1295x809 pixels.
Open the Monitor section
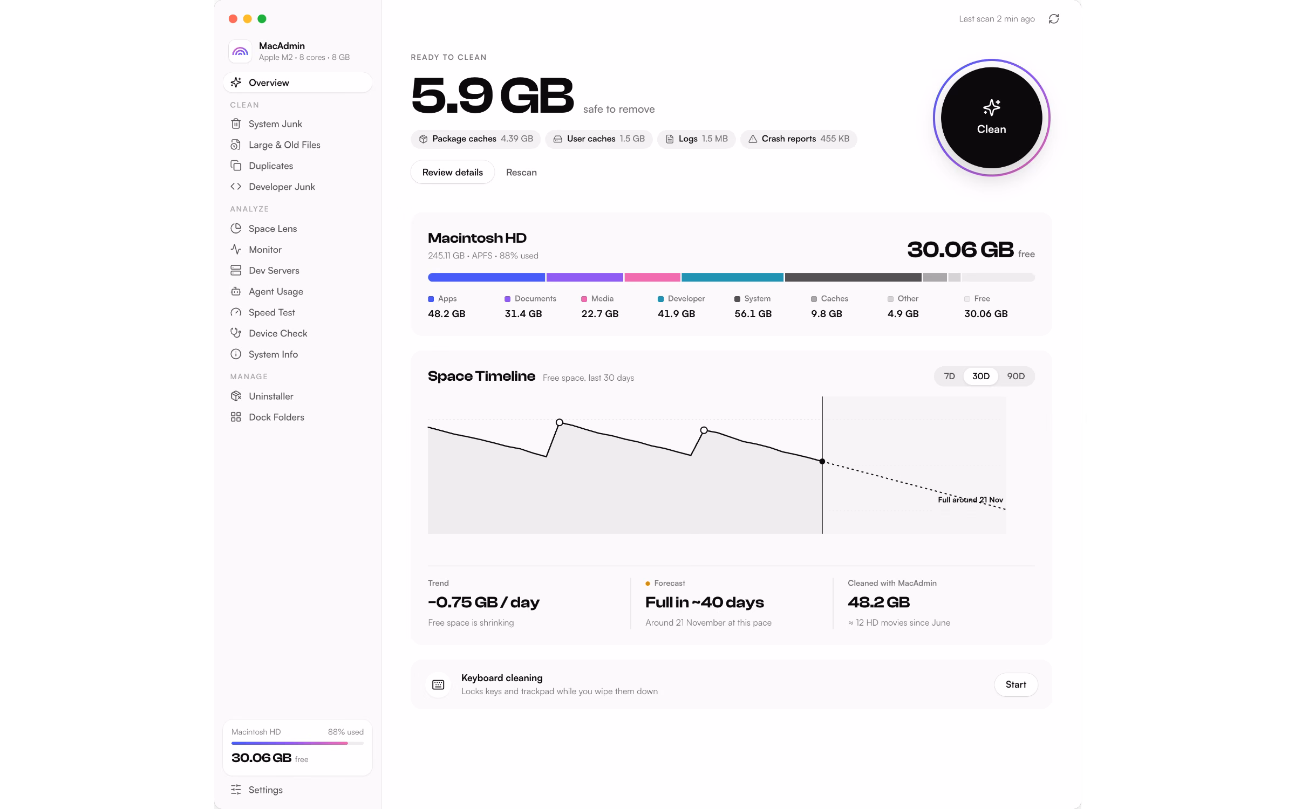[297, 250]
